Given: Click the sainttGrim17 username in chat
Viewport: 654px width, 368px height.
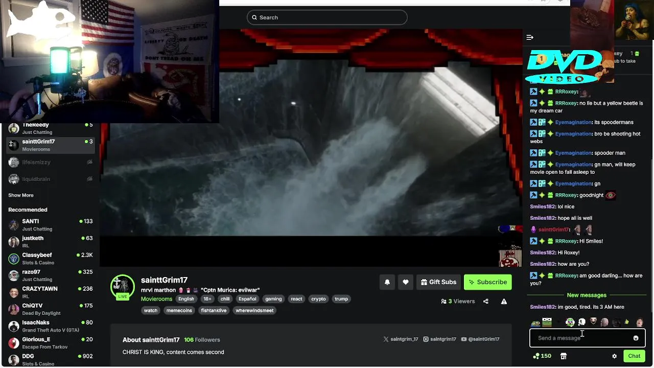Looking at the screenshot, I should pos(553,229).
